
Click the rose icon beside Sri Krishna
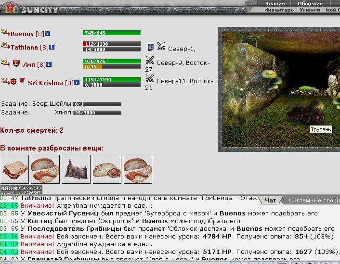pyautogui.click(x=22, y=81)
